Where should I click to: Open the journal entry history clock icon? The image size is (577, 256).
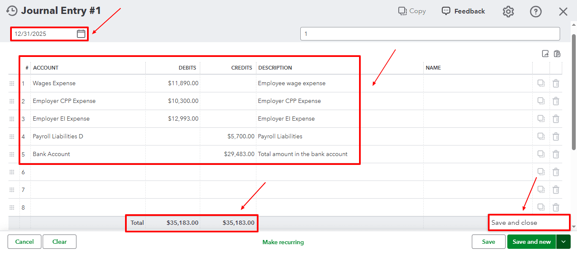coord(12,11)
